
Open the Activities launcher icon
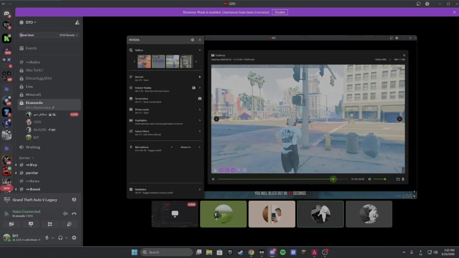pos(50,224)
